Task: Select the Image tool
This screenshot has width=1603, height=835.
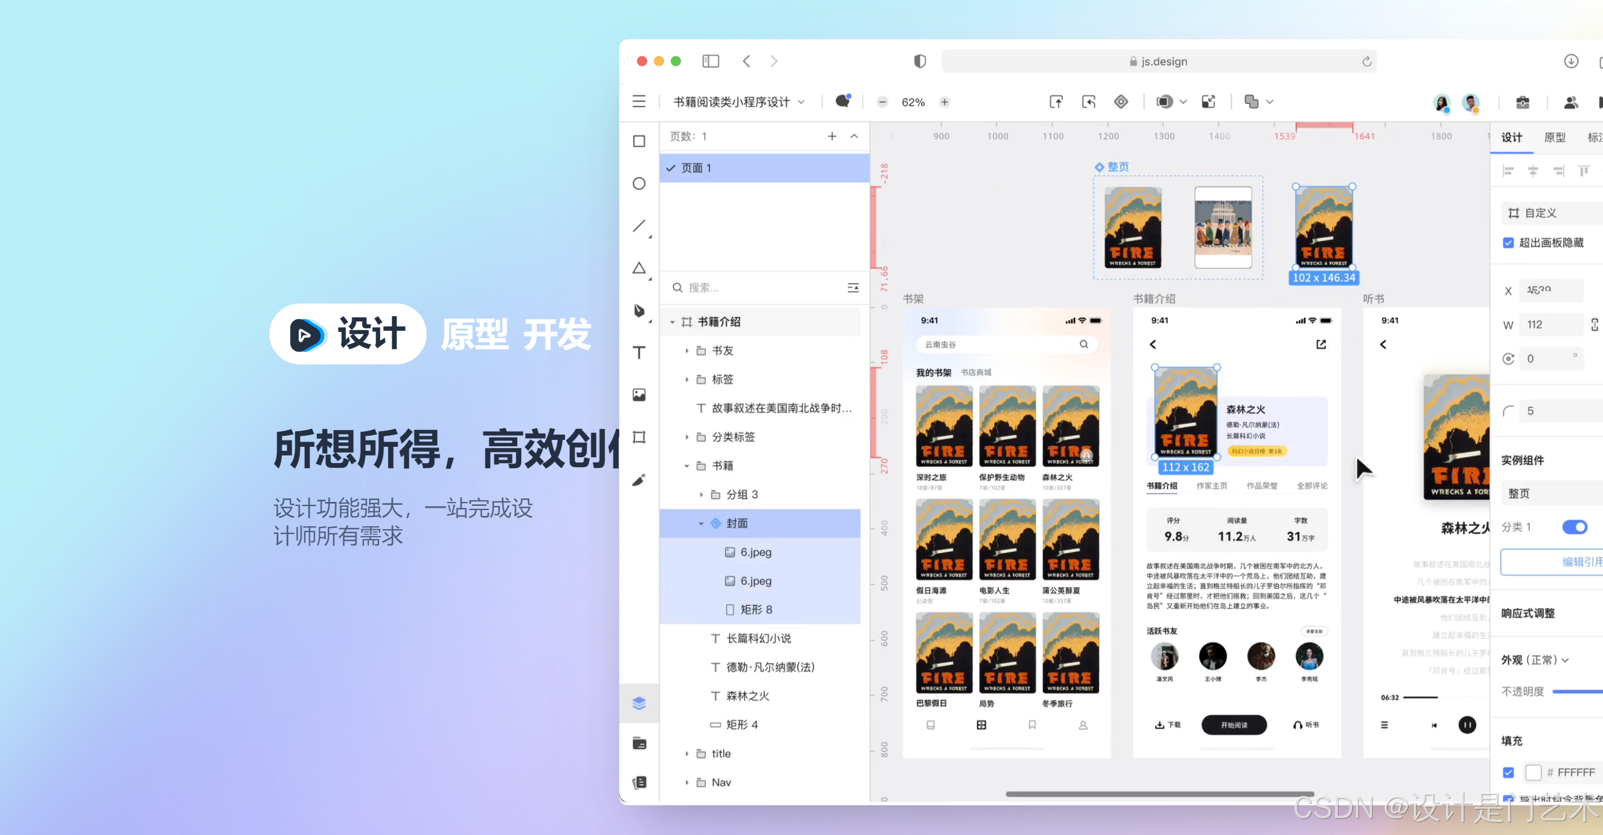Action: pos(638,395)
